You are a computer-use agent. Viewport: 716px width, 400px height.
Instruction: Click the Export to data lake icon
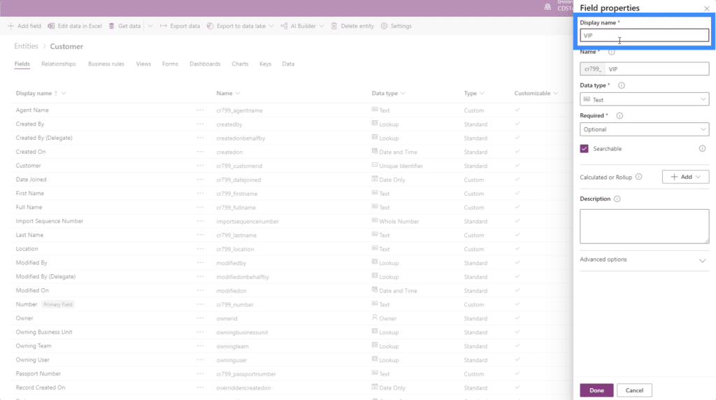[x=210, y=26]
